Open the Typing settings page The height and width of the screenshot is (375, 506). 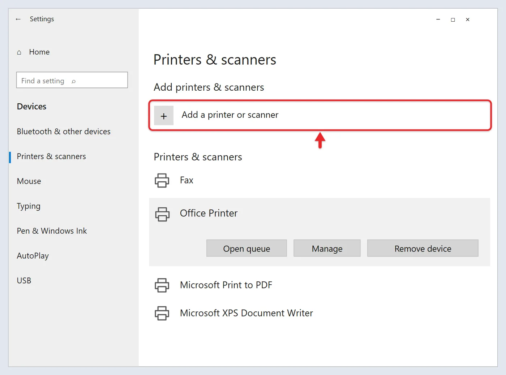[x=29, y=206]
